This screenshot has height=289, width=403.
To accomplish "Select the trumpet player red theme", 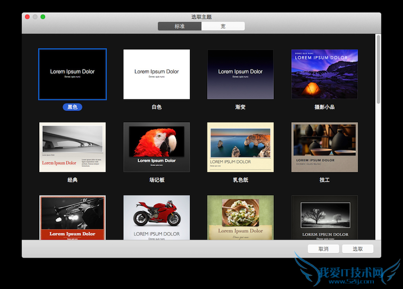I will (x=73, y=217).
